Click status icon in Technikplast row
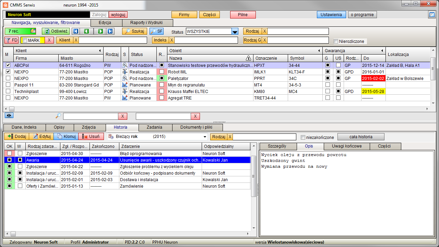The image size is (439, 247). pyautogui.click(x=125, y=91)
